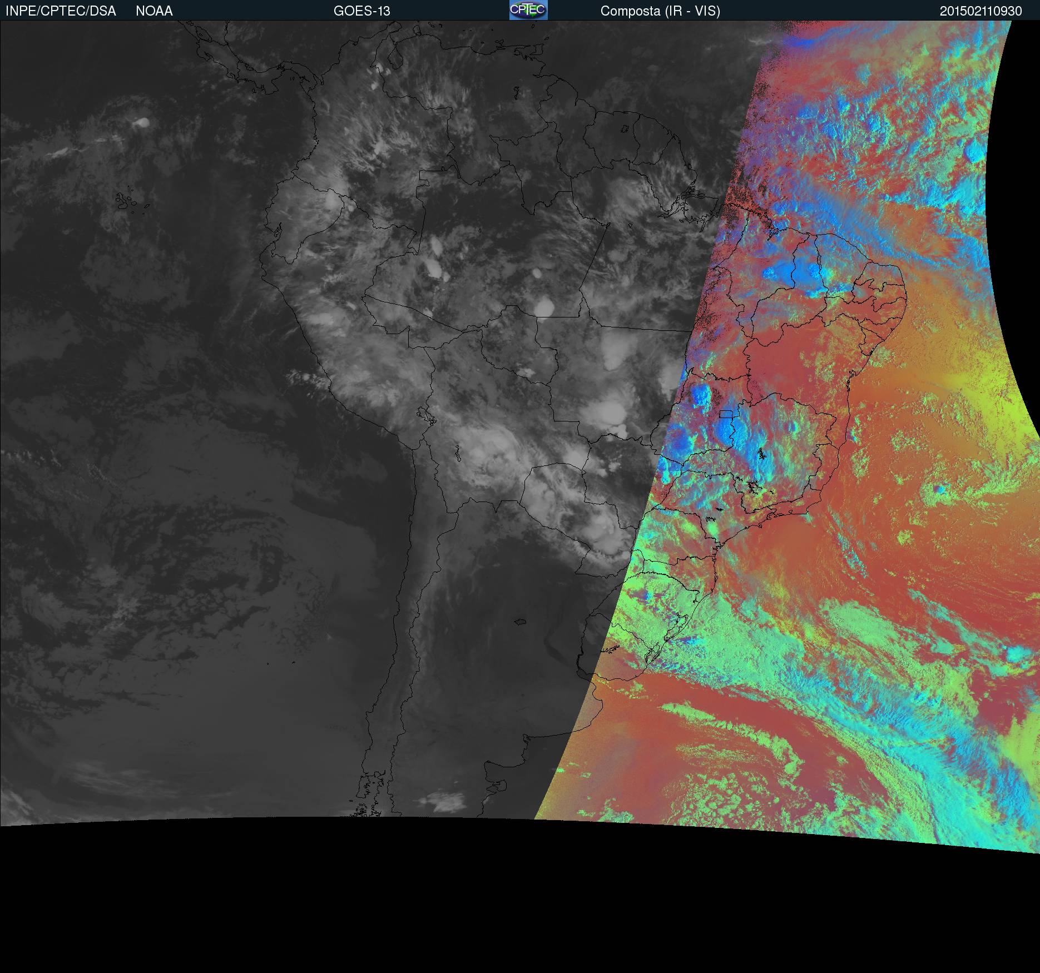The image size is (1040, 973).
Task: Click the GOES-13 satellite label
Action: click(362, 11)
